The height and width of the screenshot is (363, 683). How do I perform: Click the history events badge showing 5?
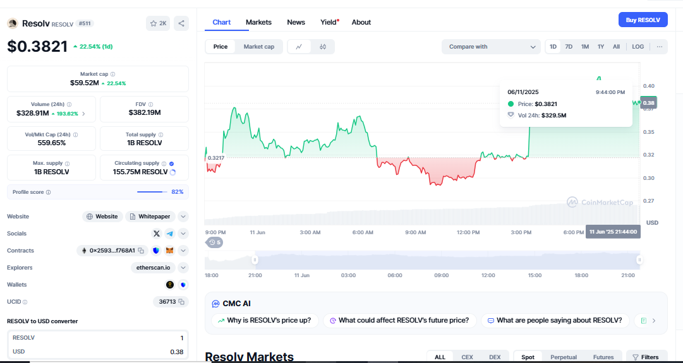(x=214, y=242)
